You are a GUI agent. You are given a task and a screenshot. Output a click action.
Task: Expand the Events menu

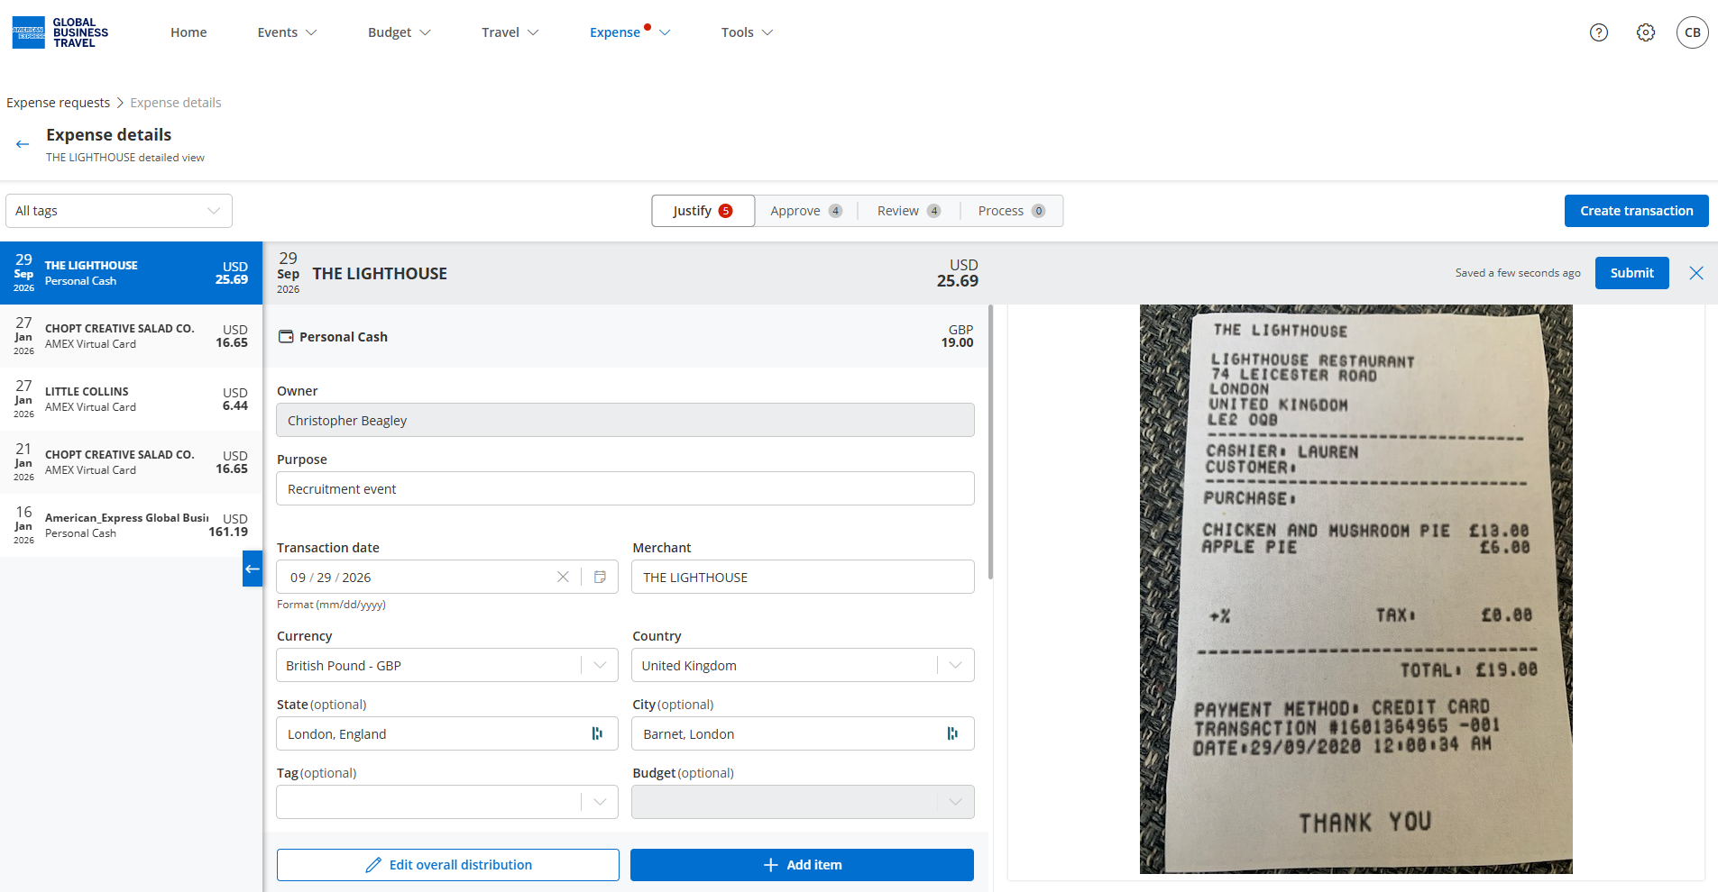[x=287, y=32]
